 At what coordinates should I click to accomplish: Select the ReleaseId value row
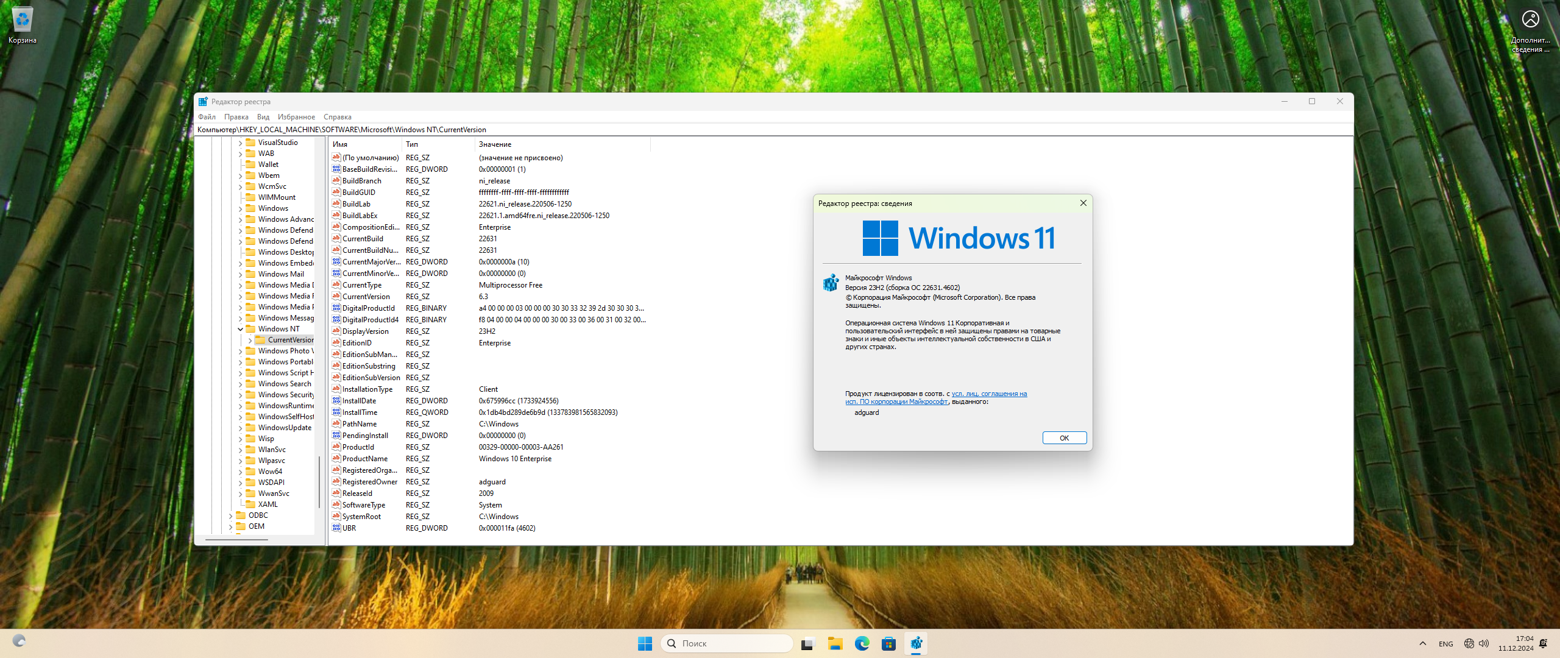(489, 493)
